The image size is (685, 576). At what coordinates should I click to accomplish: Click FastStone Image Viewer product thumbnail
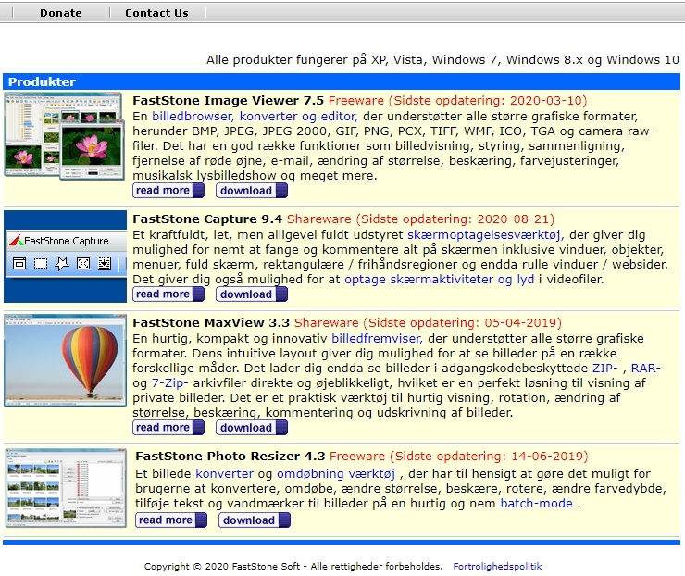click(63, 136)
